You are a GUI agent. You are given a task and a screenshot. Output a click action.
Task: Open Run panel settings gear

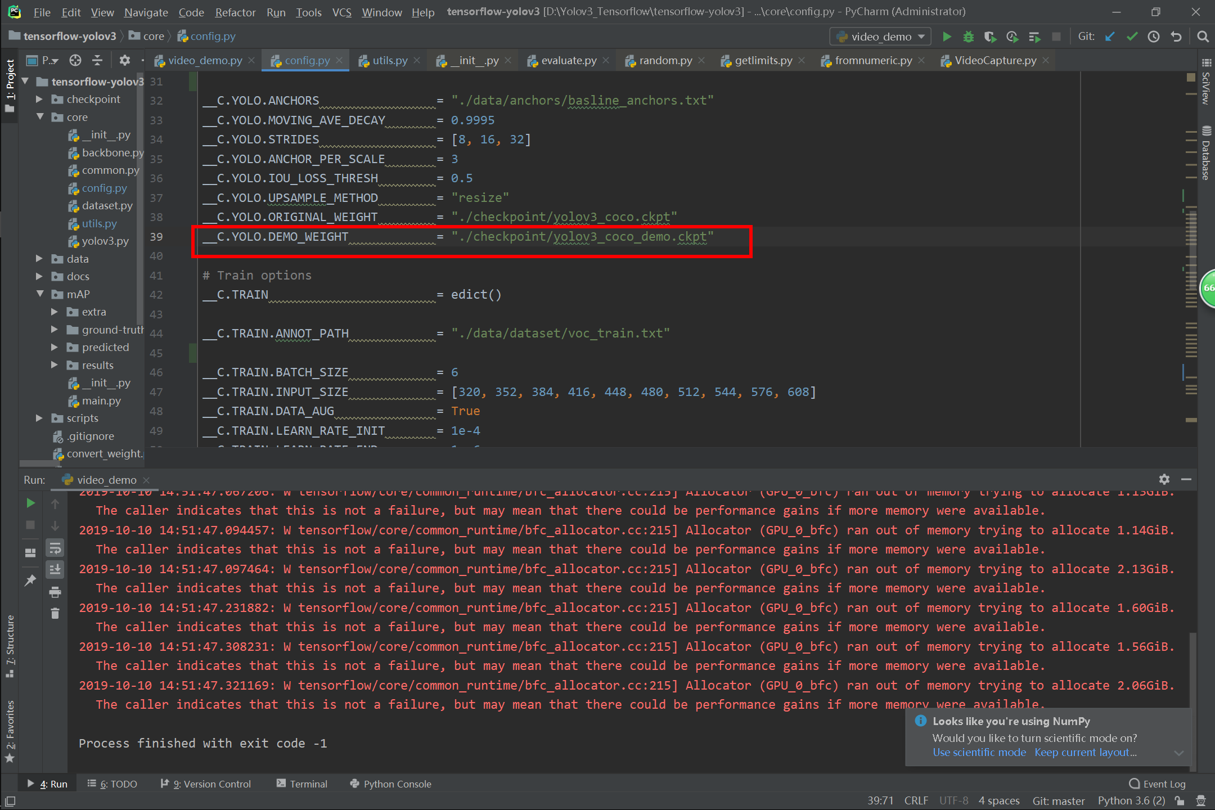tap(1164, 479)
